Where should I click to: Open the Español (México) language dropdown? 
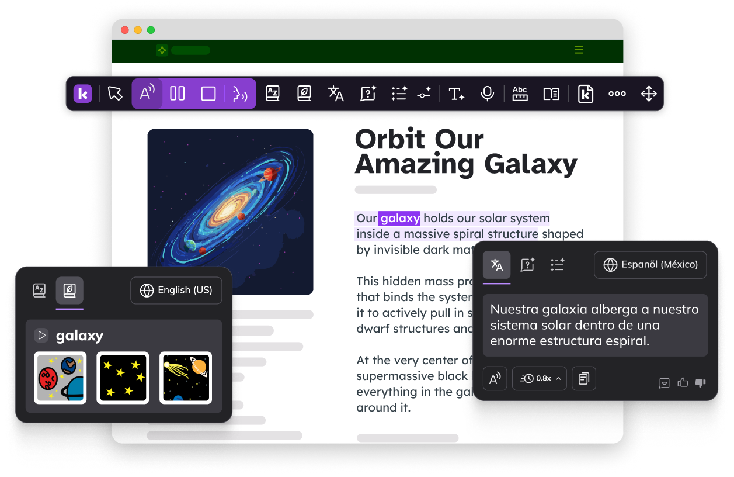tap(650, 265)
